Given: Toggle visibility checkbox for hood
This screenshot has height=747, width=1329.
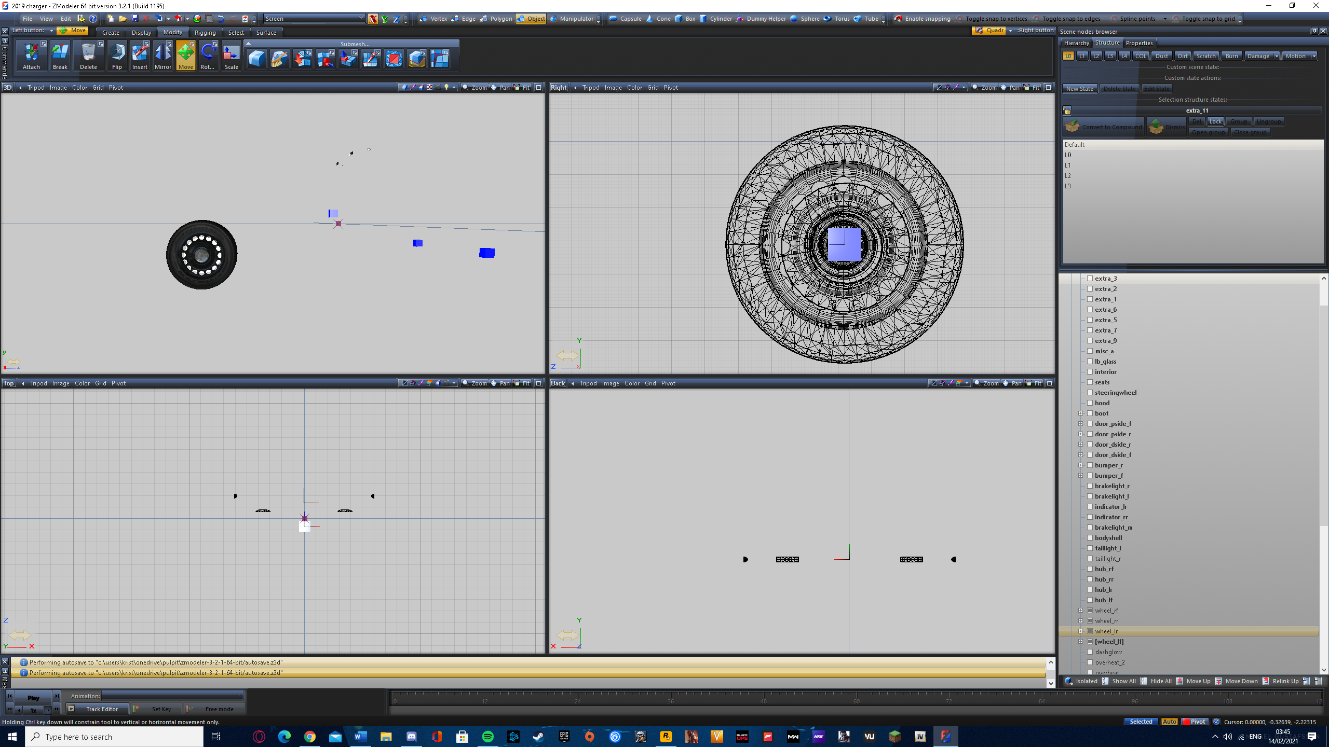Looking at the screenshot, I should click(1090, 403).
